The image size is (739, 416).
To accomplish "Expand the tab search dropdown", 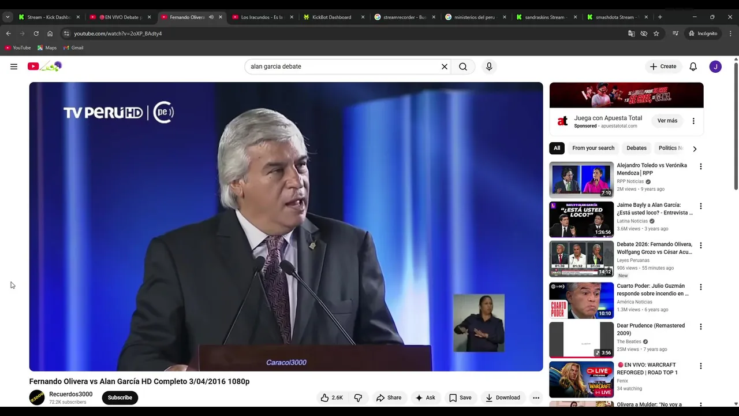I will (x=8, y=17).
